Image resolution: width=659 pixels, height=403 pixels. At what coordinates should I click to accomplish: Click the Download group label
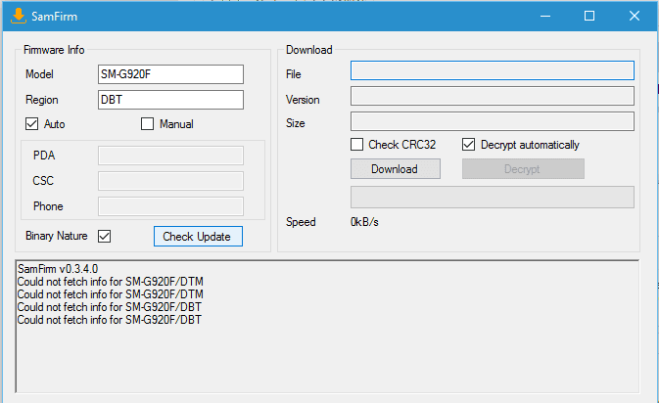coord(309,50)
